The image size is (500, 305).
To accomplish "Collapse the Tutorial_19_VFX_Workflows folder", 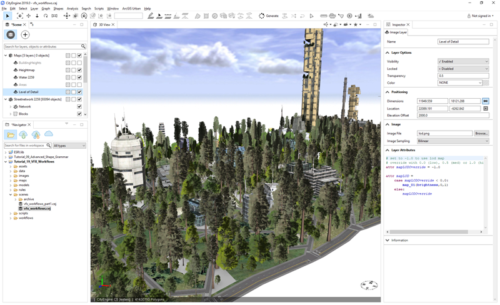I will pos(6,162).
